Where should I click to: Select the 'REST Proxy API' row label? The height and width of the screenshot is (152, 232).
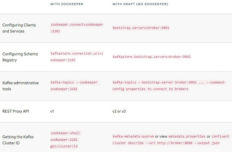[x=16, y=111]
